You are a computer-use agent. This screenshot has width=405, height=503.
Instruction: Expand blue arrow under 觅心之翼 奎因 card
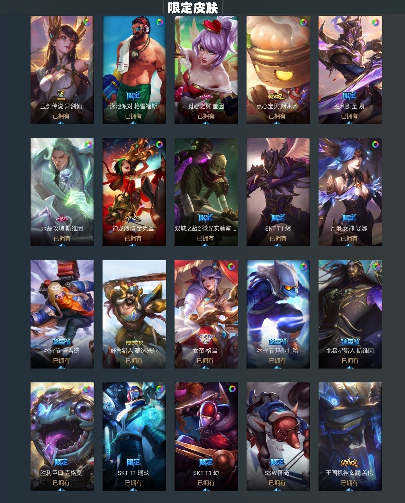[206, 122]
